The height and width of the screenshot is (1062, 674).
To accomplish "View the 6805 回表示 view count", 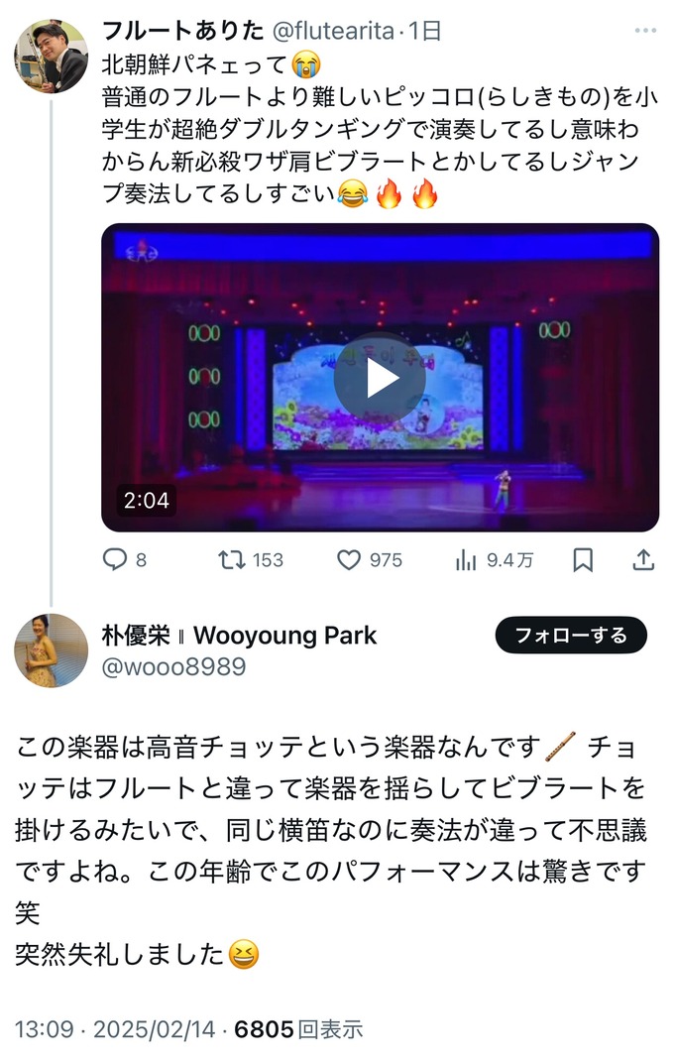I will click(x=298, y=1029).
